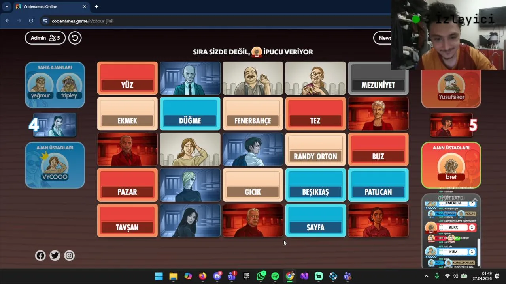Open a new browser tab

point(96,7)
